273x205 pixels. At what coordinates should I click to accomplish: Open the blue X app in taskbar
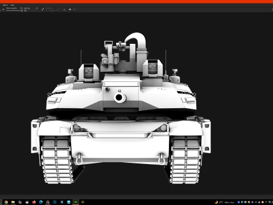[62, 202]
